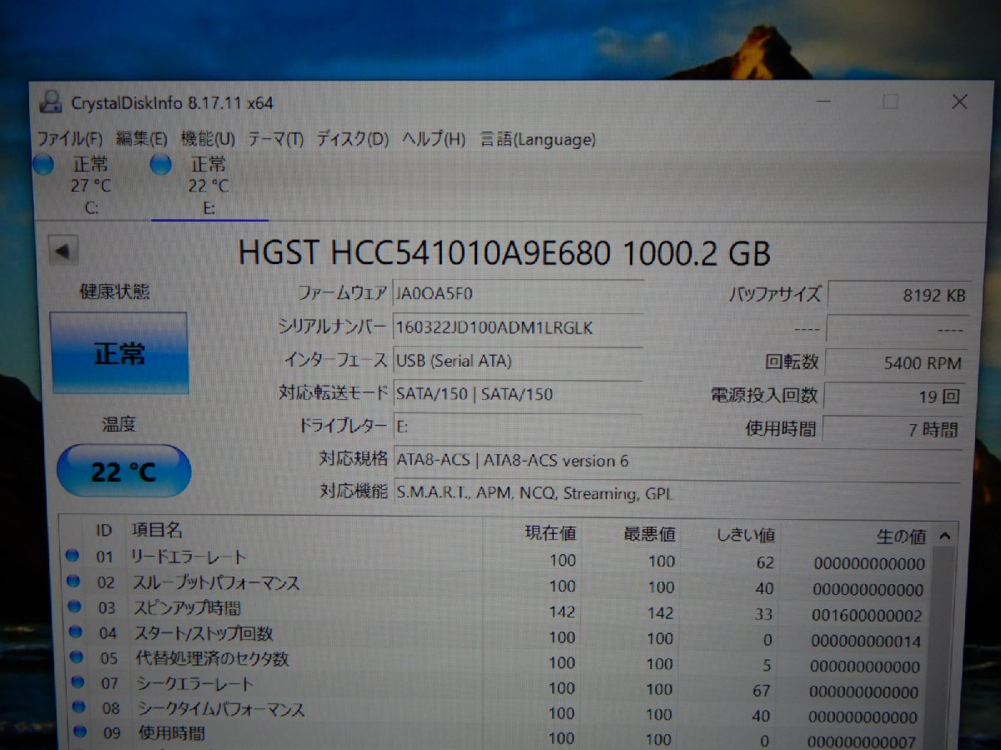Click status dot for ID 08 row
The width and height of the screenshot is (1001, 750).
click(x=79, y=707)
